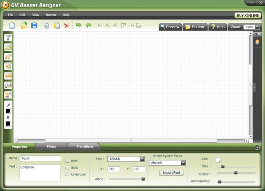Viewport: 265px width, 191px height.
Task: Open the File menu
Action: point(11,15)
